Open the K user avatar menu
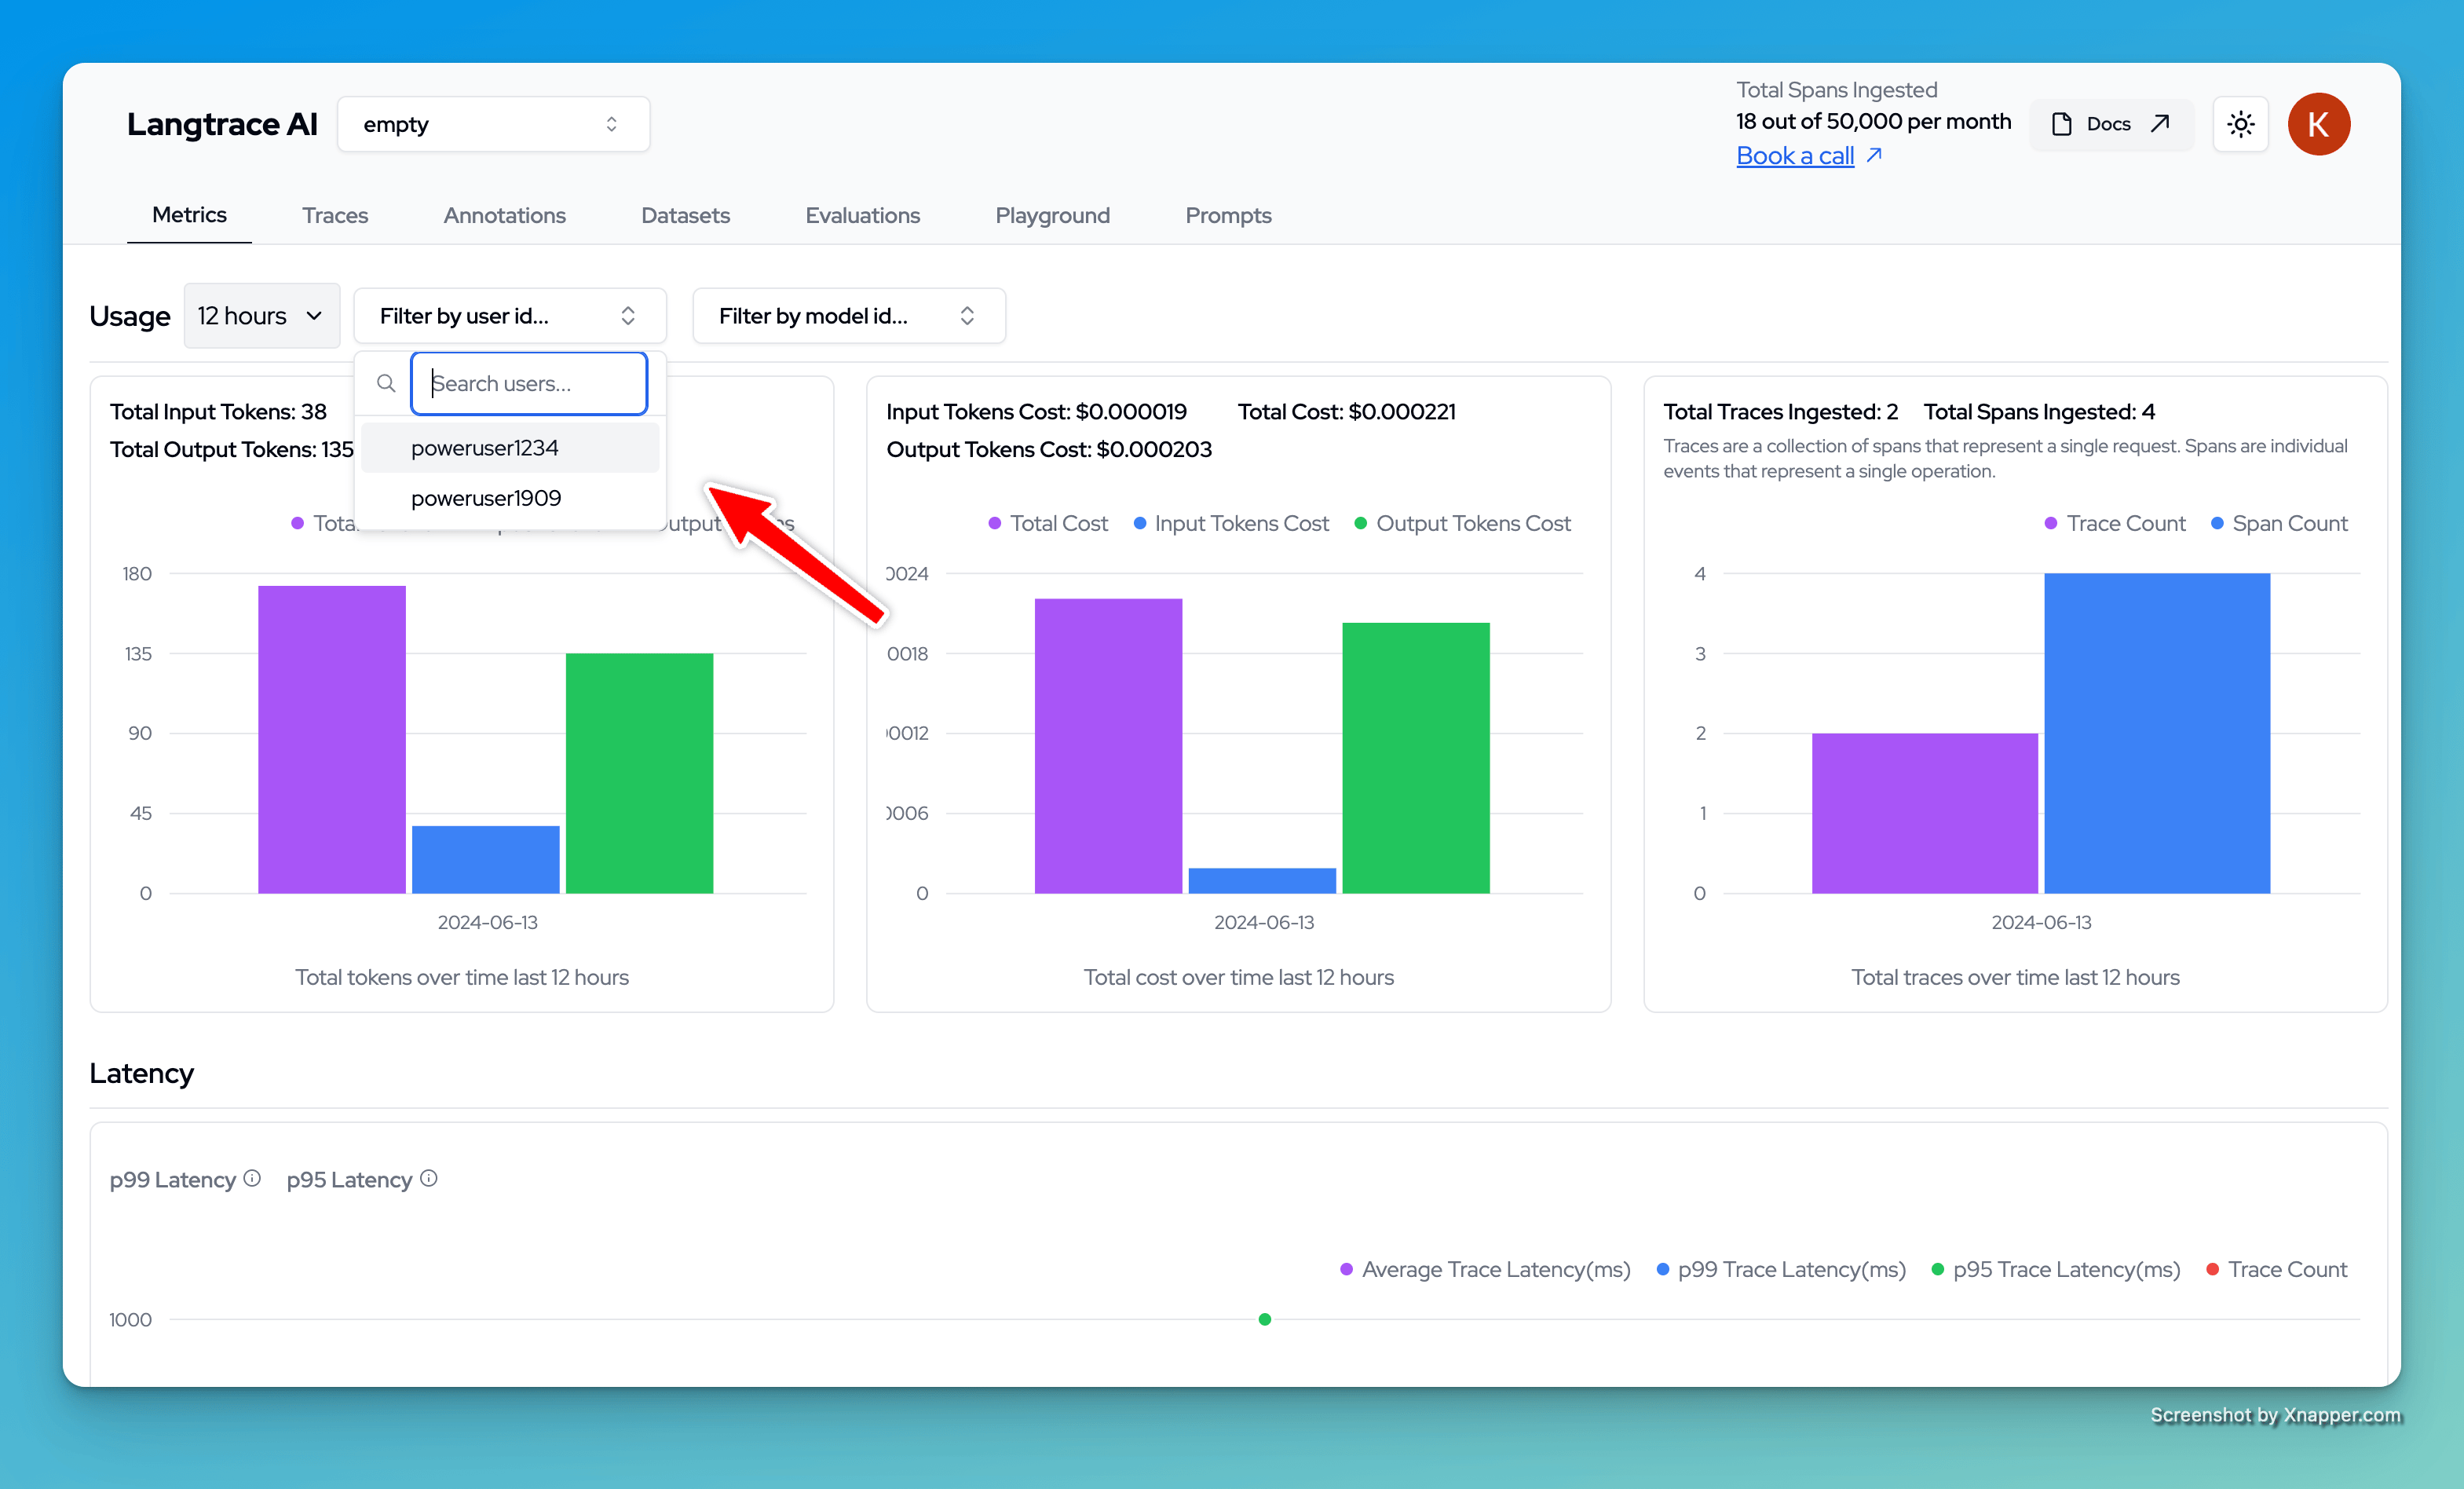2464x1489 pixels. 2318,124
